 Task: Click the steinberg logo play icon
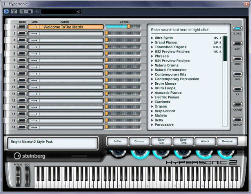click(x=17, y=156)
